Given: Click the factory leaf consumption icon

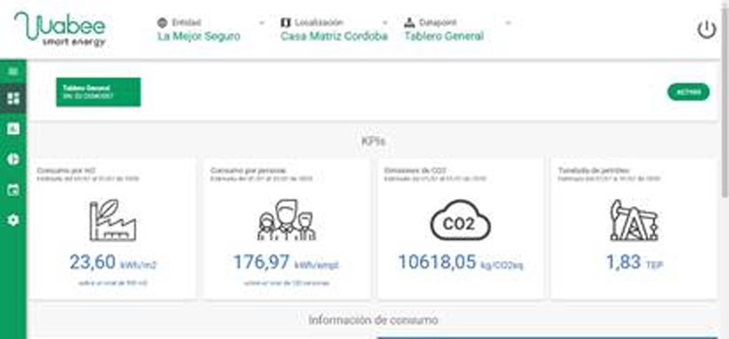Looking at the screenshot, I should click(x=112, y=220).
